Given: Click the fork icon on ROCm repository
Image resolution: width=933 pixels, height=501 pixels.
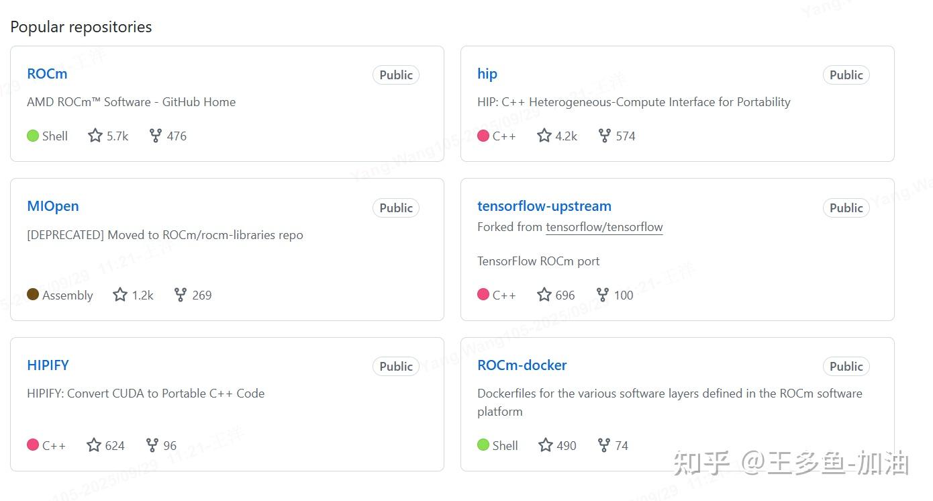Looking at the screenshot, I should [156, 136].
